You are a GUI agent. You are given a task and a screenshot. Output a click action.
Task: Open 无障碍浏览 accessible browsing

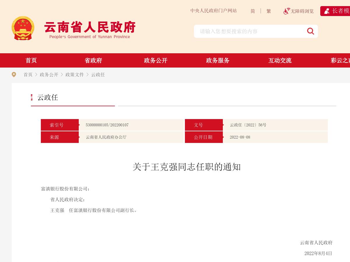tap(302, 11)
